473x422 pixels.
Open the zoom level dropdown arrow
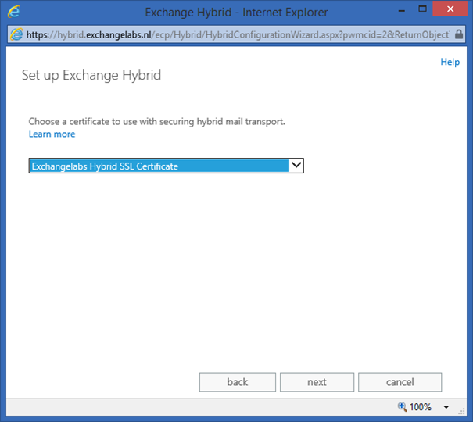click(x=446, y=407)
